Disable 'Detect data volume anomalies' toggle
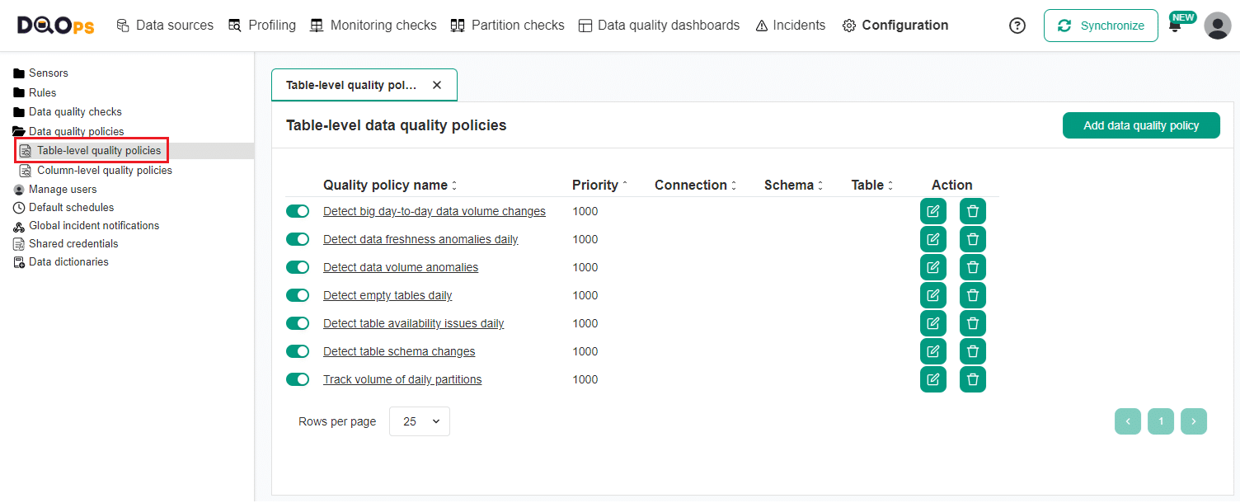Viewport: 1240px width, 503px height. pos(298,267)
